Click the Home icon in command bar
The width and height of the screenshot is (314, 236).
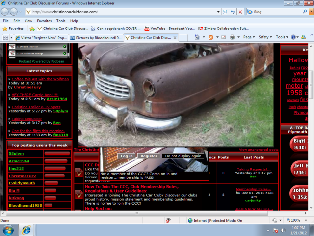[197, 37]
